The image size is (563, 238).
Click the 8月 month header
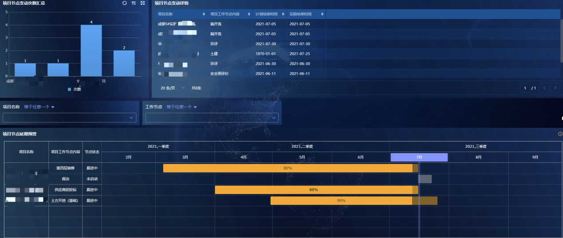(478, 157)
